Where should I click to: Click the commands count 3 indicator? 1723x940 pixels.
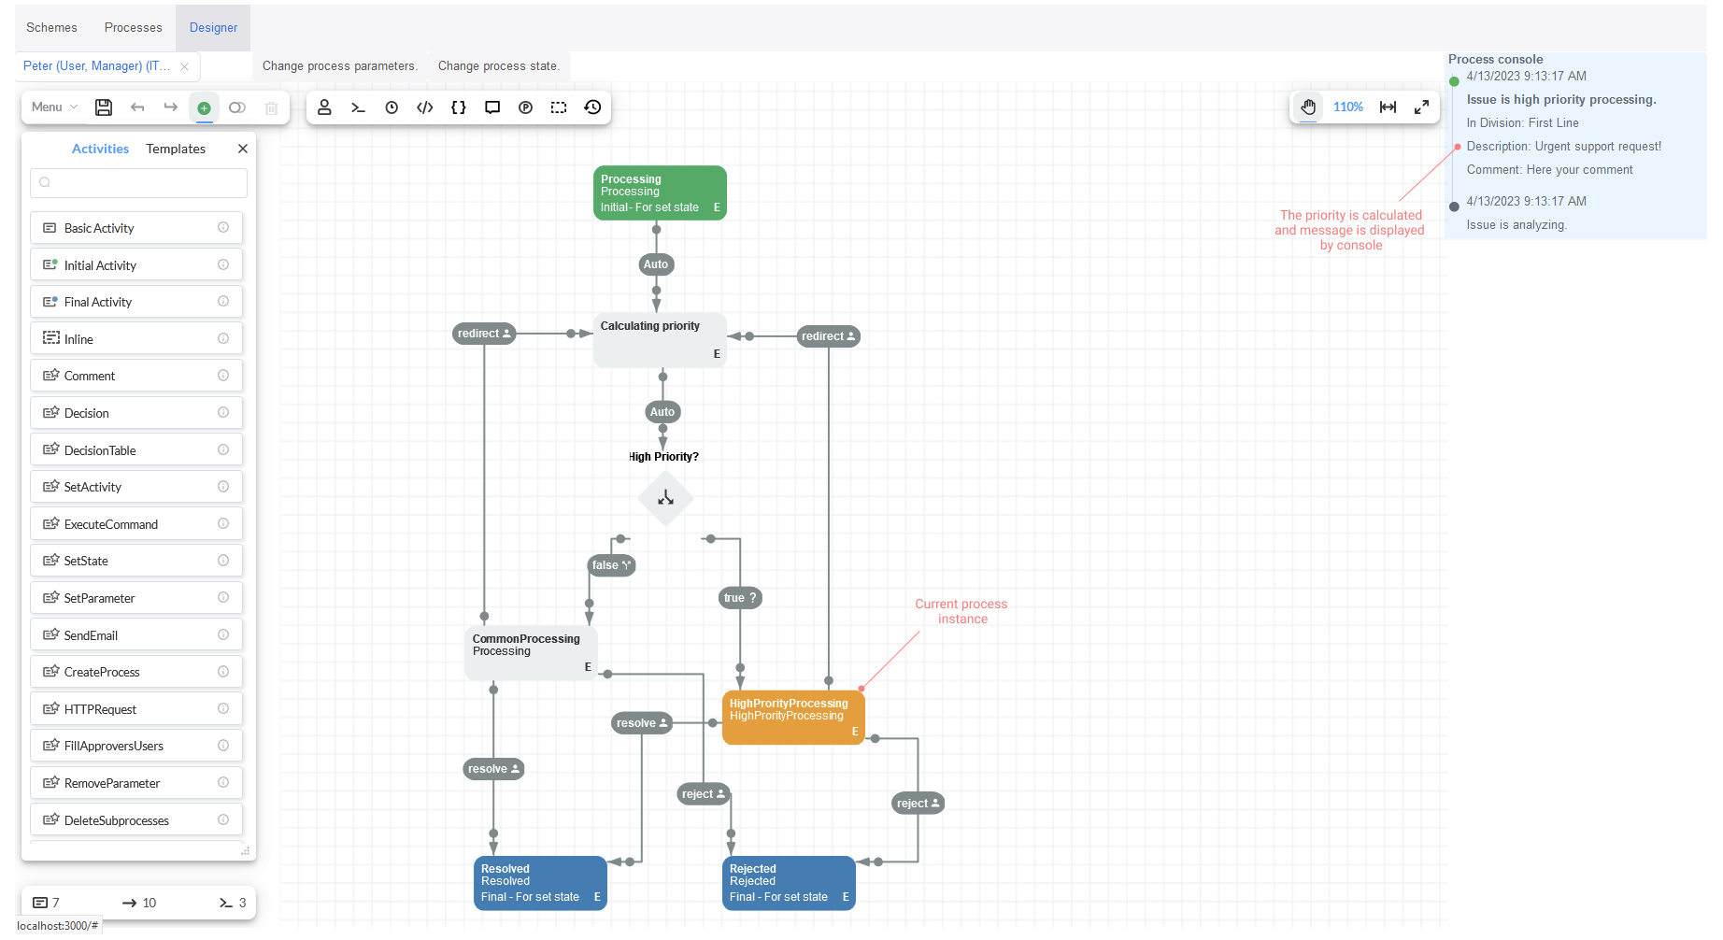(233, 903)
